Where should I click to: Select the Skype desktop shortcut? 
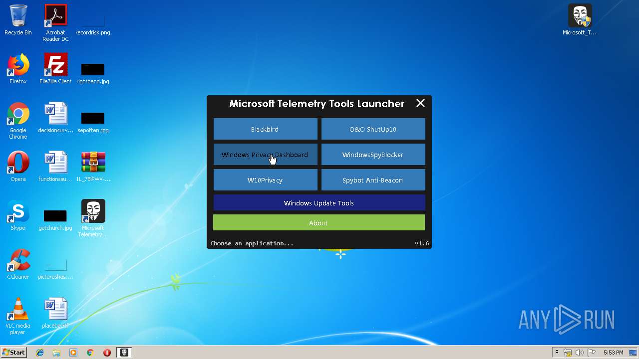click(x=18, y=215)
